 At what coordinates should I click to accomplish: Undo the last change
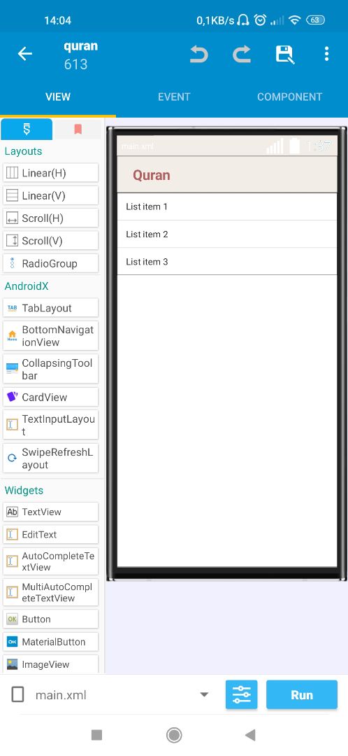[x=198, y=54]
